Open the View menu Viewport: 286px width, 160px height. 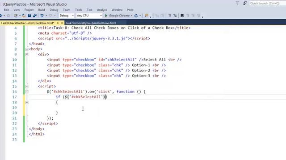17,10
